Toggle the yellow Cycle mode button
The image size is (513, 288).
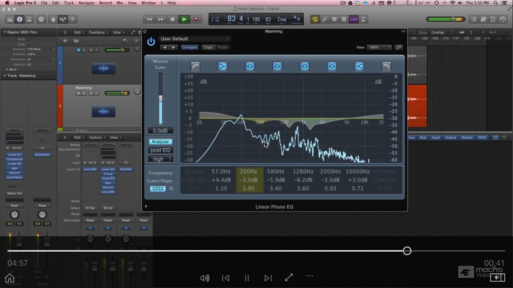click(x=315, y=19)
